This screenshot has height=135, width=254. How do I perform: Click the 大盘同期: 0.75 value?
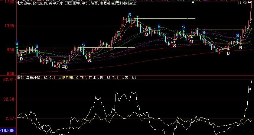(x=71, y=78)
